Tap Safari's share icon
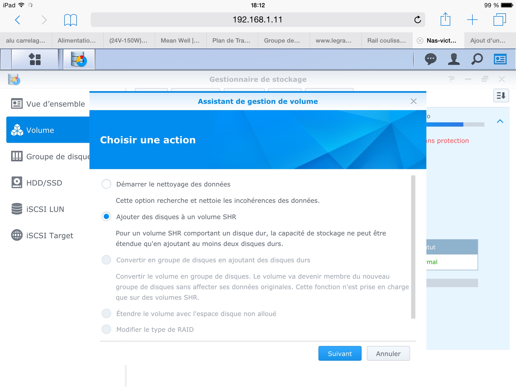Viewport: 516px width, 387px height. pos(445,19)
